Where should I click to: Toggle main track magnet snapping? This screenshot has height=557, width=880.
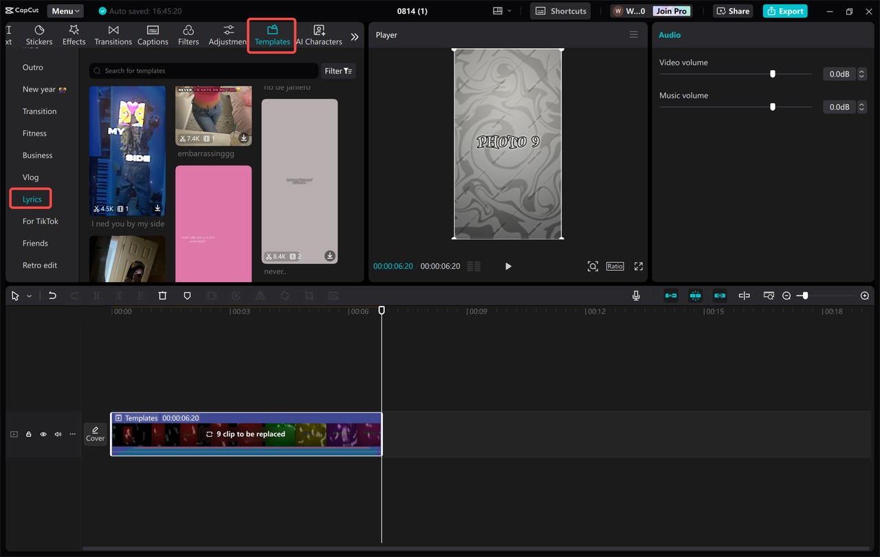click(x=671, y=296)
